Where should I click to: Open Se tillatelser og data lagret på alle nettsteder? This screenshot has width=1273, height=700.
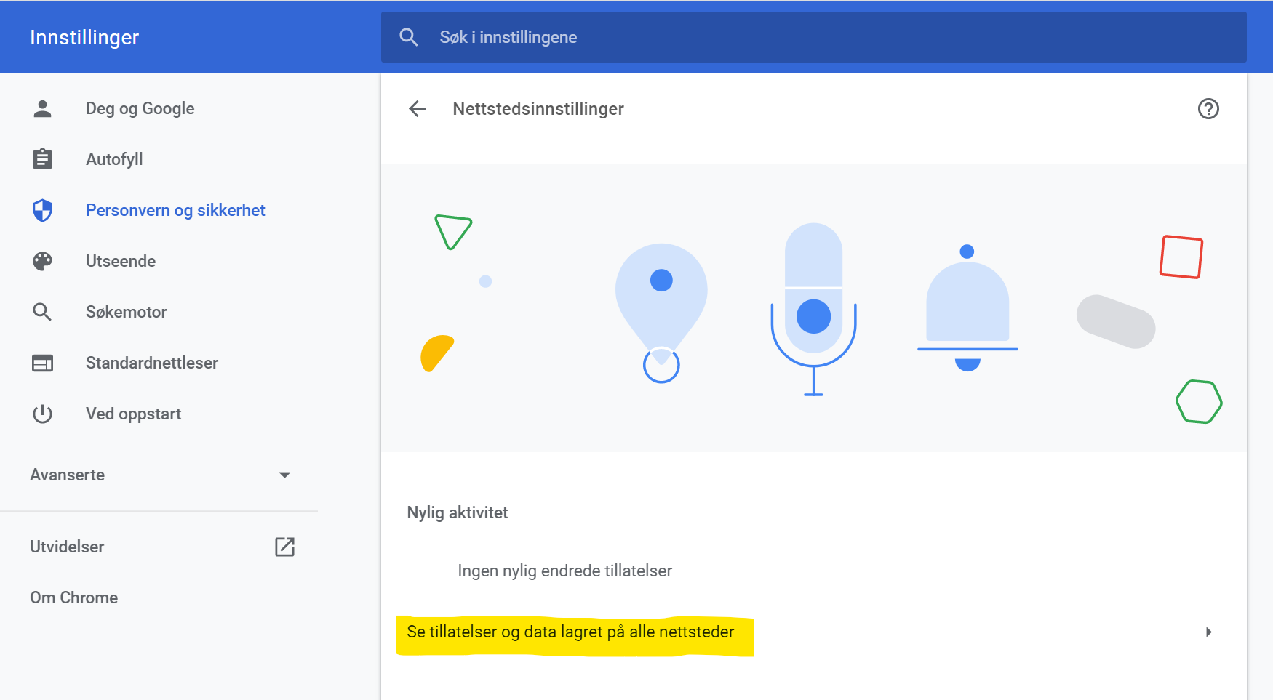point(571,632)
